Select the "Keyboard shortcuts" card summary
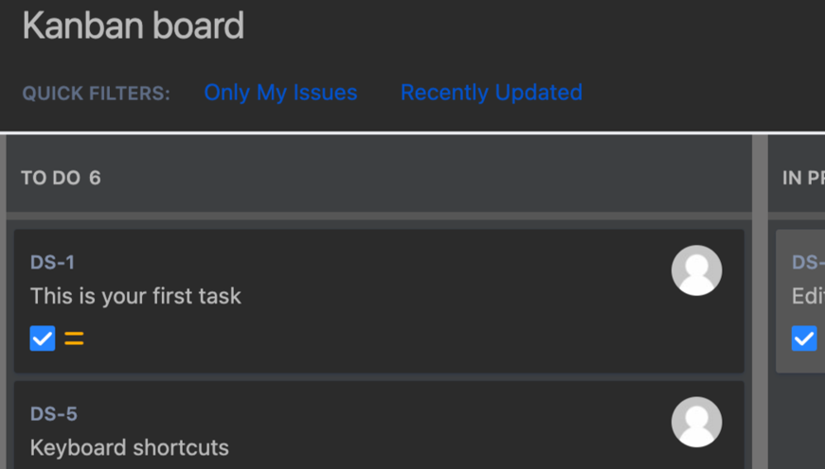Screen dimensions: 825x469 130,447
